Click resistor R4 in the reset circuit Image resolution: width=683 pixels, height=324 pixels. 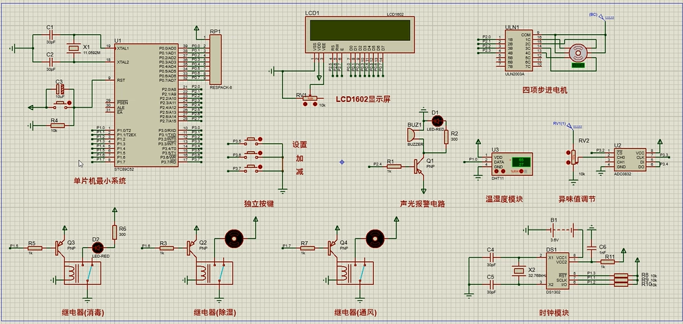coord(57,126)
